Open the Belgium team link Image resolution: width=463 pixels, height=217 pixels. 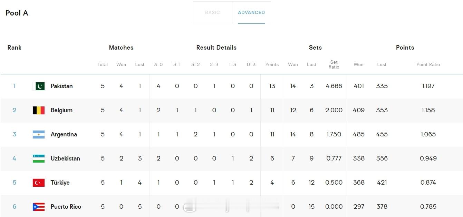coord(61,110)
